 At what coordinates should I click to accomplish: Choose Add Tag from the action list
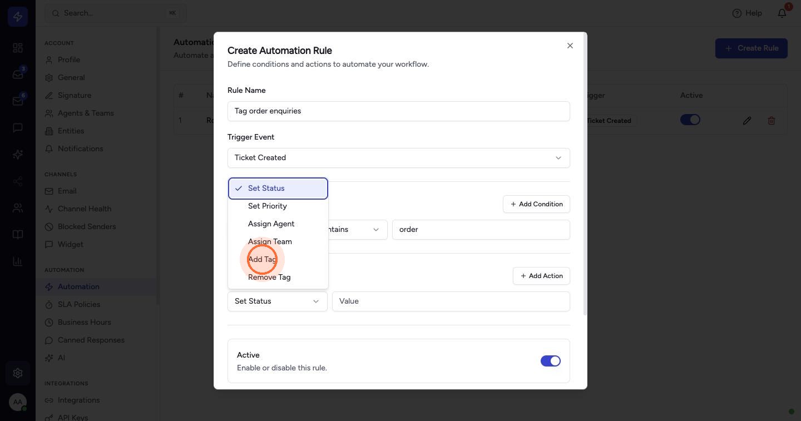[x=278, y=259]
